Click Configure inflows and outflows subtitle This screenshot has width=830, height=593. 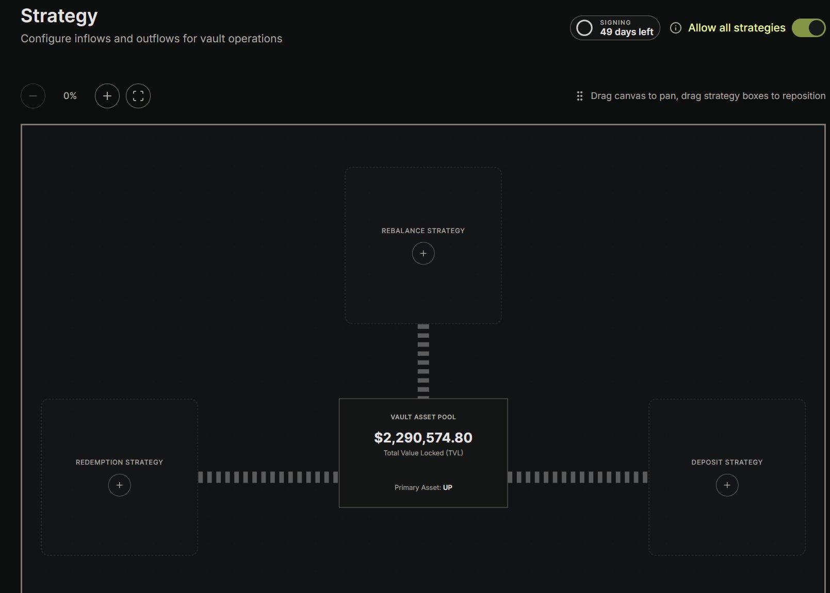pyautogui.click(x=151, y=39)
